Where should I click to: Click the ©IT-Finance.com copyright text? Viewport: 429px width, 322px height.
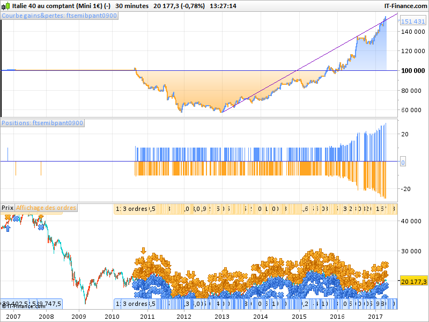coord(24,306)
